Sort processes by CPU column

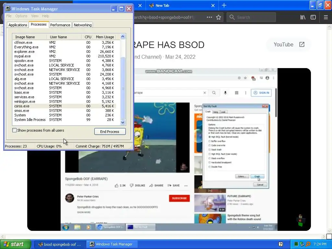[x=87, y=37]
